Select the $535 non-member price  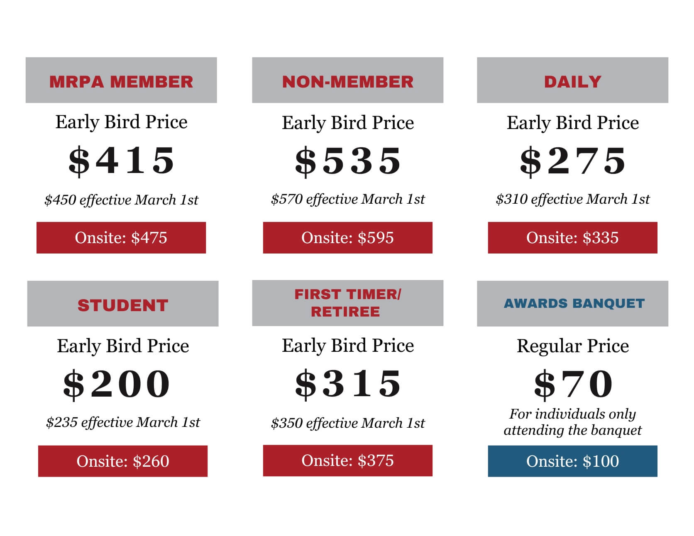(347, 161)
